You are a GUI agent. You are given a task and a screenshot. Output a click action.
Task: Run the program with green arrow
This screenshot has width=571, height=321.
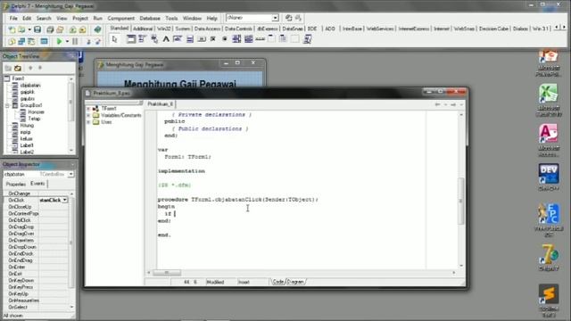coord(60,41)
